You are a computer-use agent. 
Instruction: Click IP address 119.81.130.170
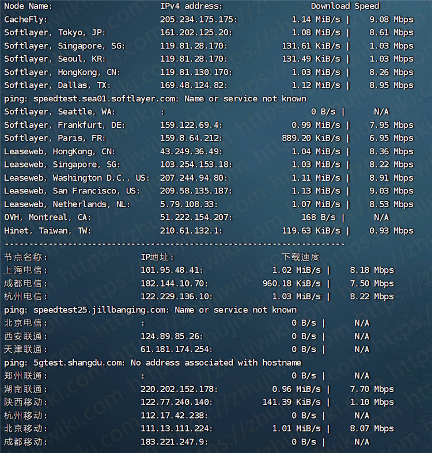click(196, 72)
